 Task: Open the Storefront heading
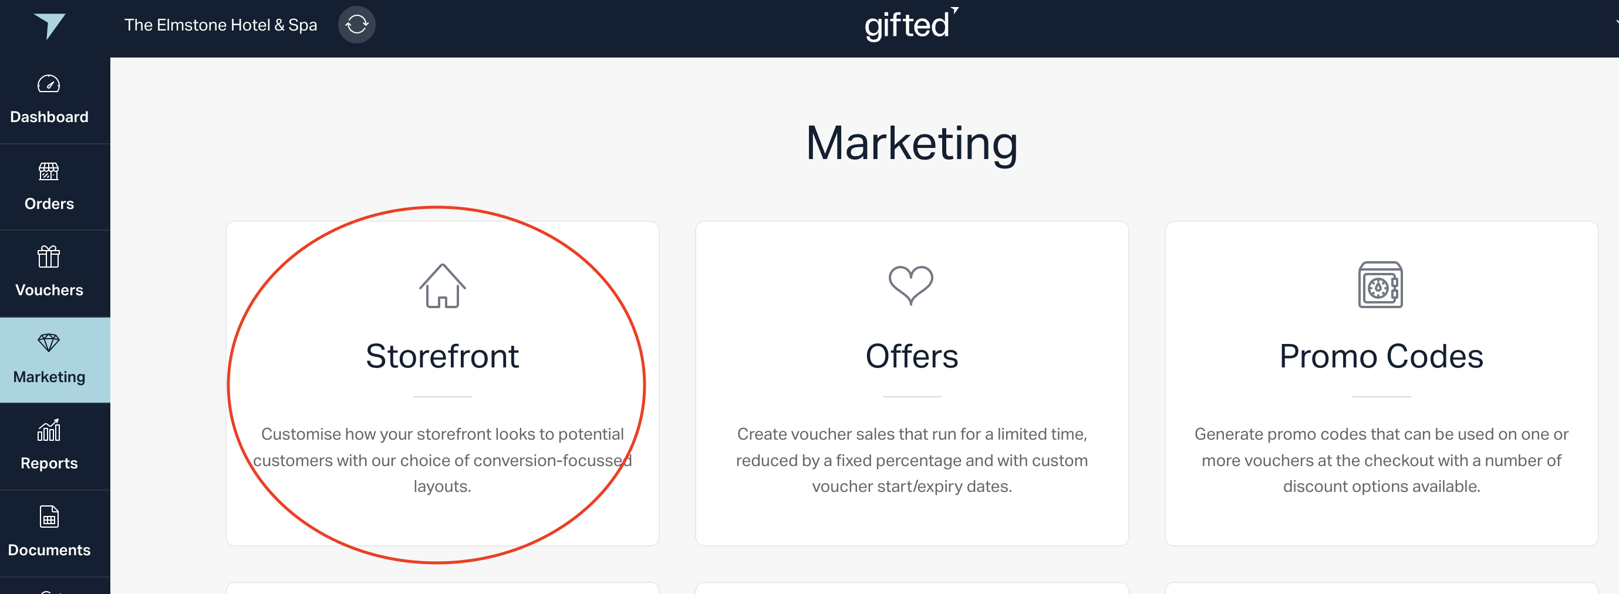pos(443,356)
